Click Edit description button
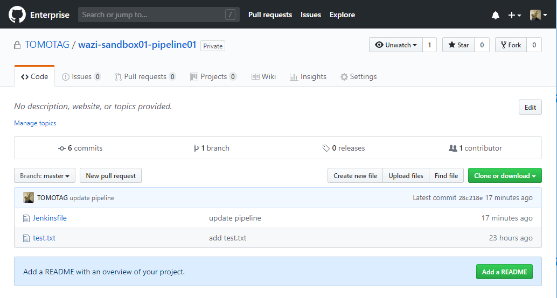The image size is (557, 298). tap(530, 107)
